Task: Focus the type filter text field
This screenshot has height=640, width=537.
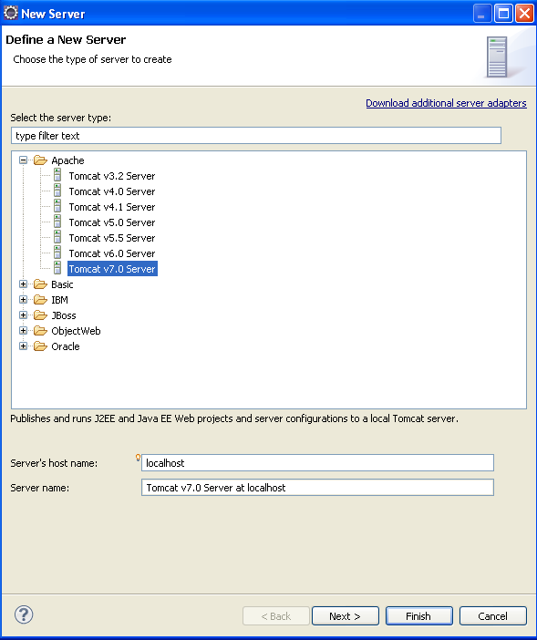Action: [x=256, y=136]
